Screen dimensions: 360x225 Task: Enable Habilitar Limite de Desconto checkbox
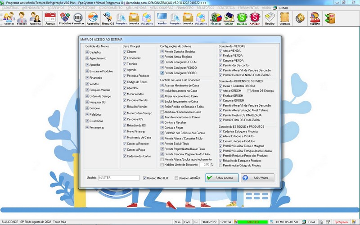tap(162, 165)
